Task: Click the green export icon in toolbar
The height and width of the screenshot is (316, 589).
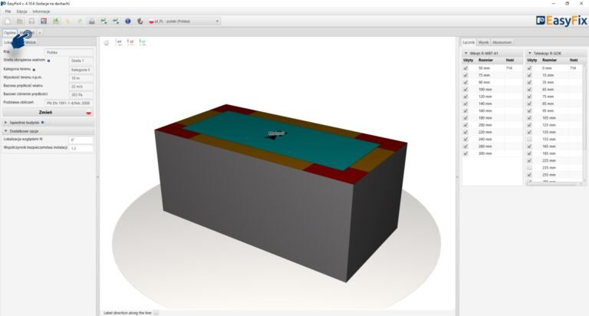Action: tap(55, 21)
